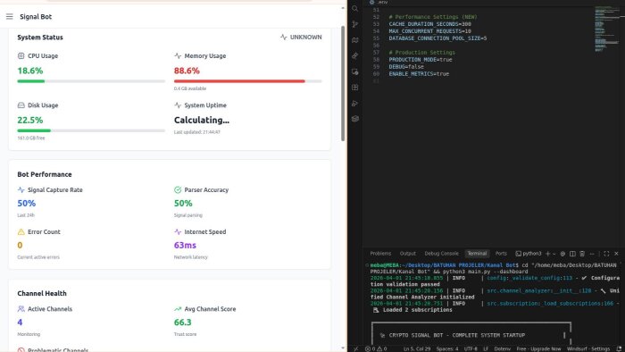Change line ending via LF status item
Screen dimensions: 625x352
486,348
